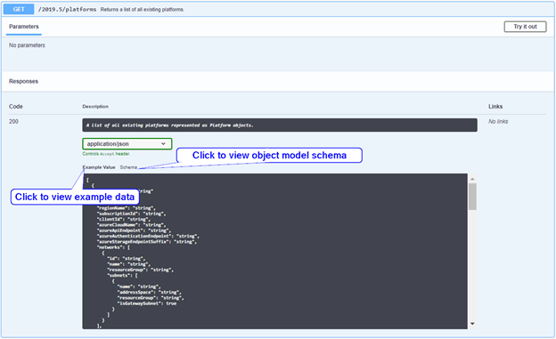
Task: Click the 'Click to view object model schema' callout
Action: tap(269, 155)
